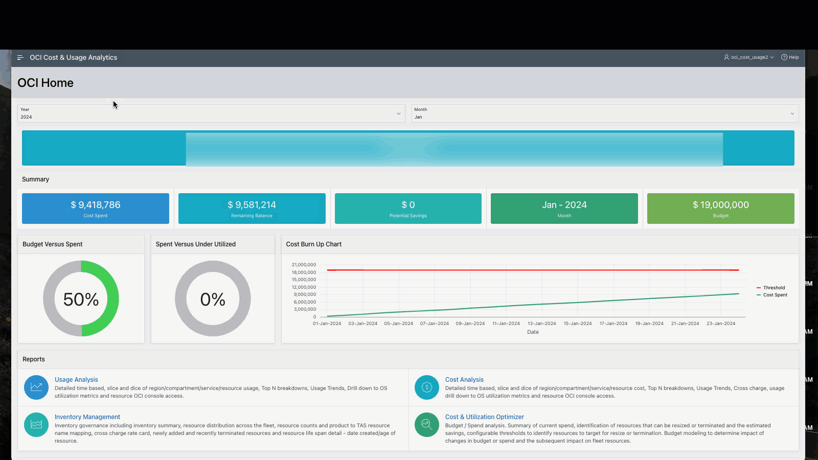Open the Inventory Management report
The image size is (818, 460).
pyautogui.click(x=87, y=417)
